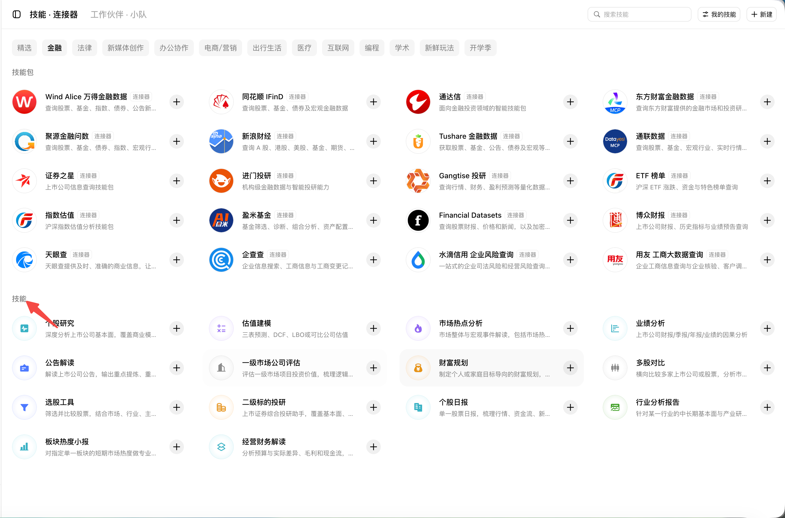The image size is (785, 518).
Task: Click the 用友 yonyou logo icon
Action: coord(615,260)
